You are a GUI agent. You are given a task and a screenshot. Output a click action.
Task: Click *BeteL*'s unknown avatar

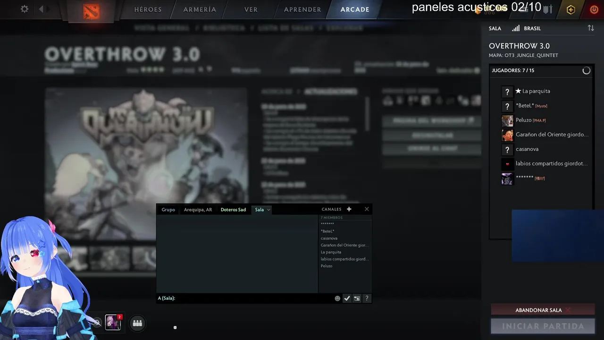click(507, 106)
